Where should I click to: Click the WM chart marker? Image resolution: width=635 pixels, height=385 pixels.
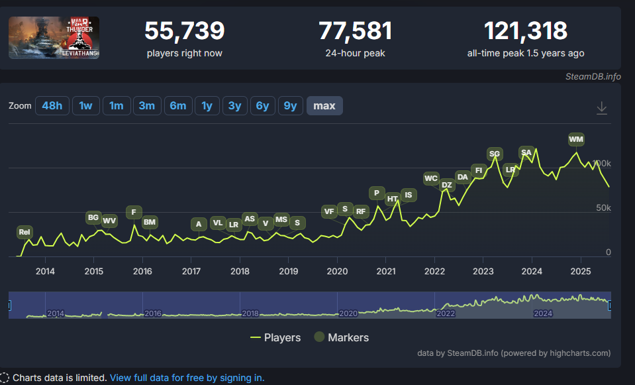coord(576,139)
